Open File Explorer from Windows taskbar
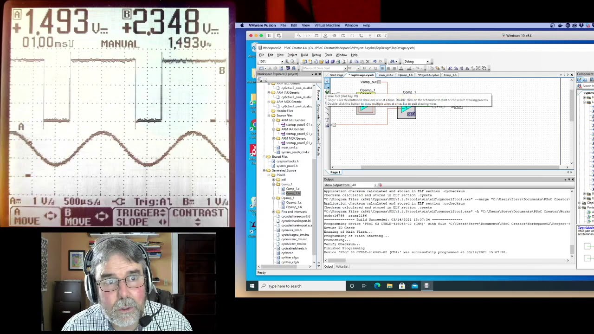The image size is (594, 334). coord(389,286)
